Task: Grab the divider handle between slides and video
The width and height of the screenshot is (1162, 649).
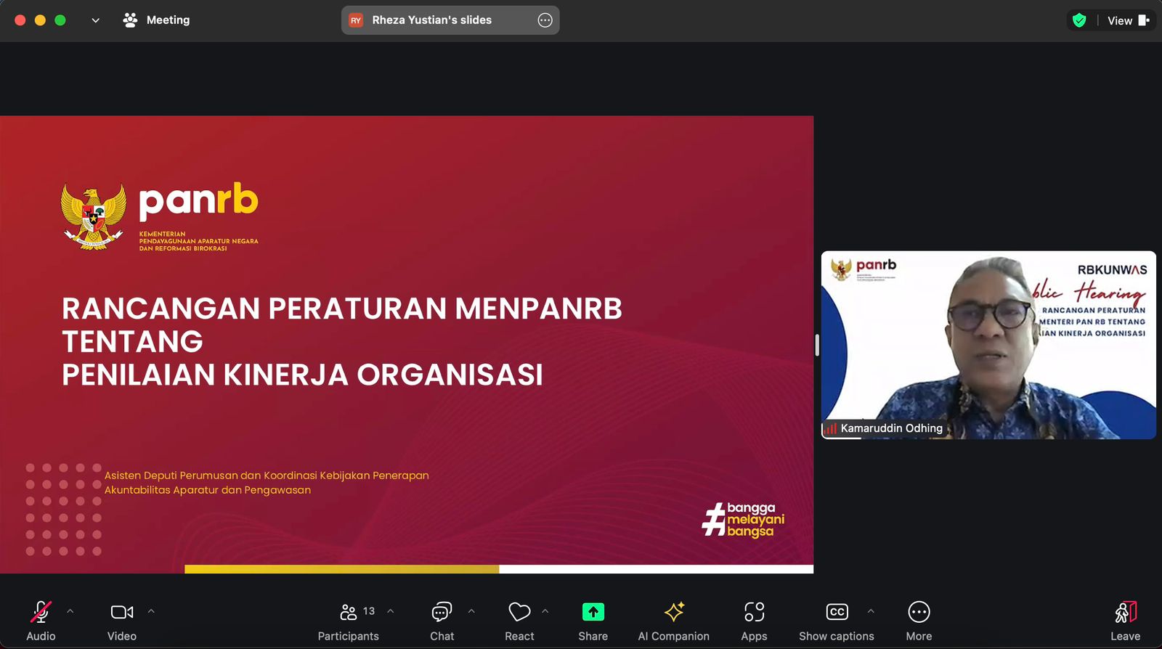Action: click(817, 345)
